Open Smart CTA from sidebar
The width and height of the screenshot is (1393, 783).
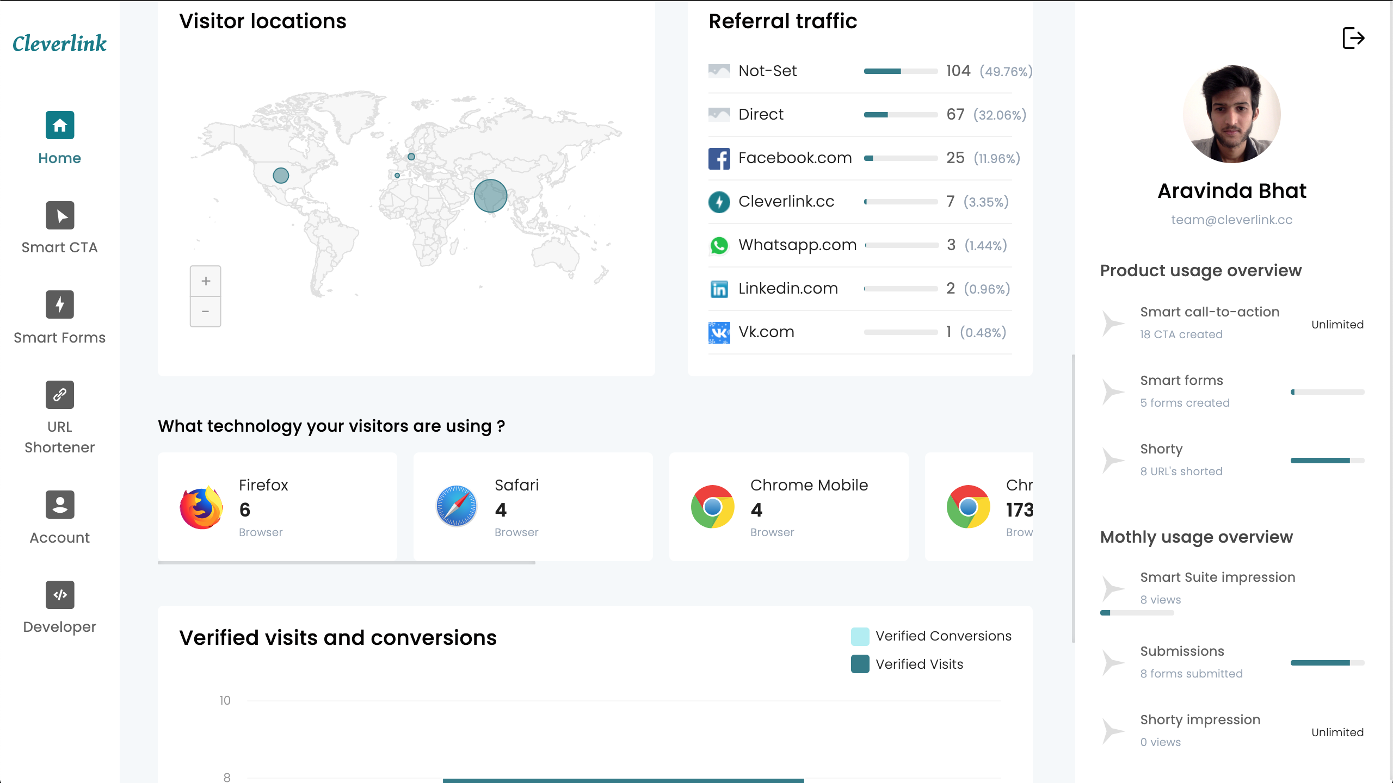[60, 216]
